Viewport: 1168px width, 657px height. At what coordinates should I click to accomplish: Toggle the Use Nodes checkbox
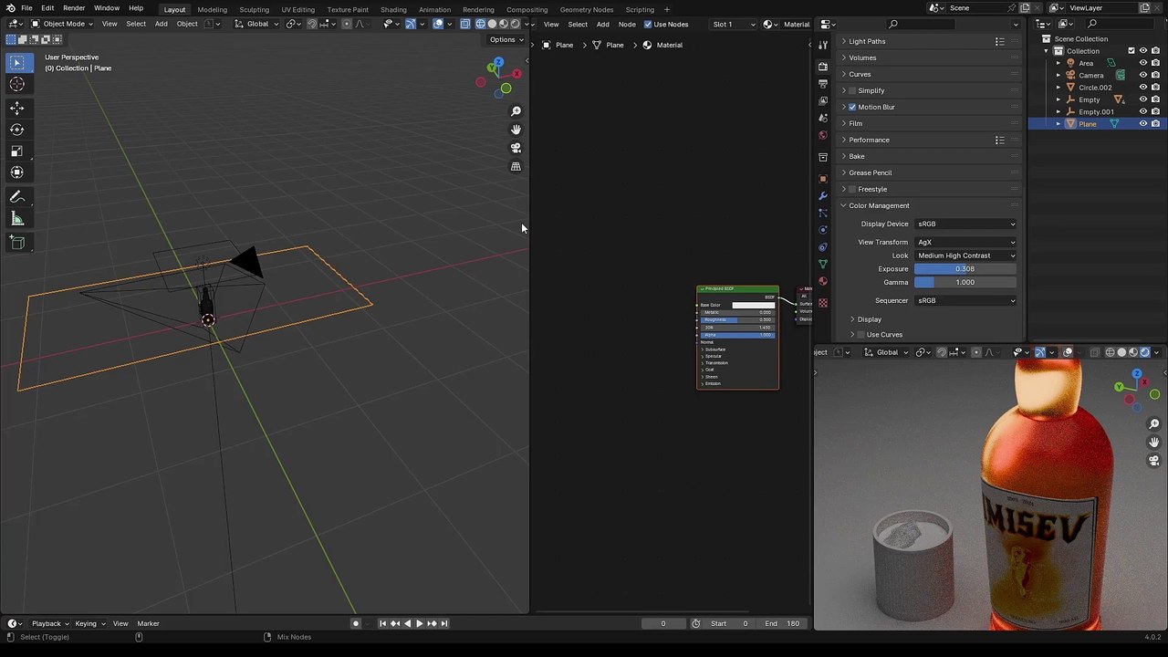click(x=649, y=24)
